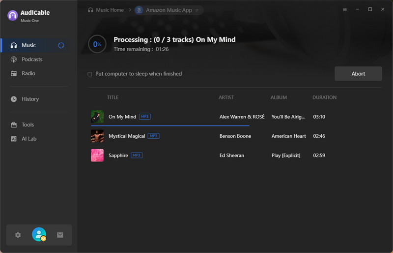
Task: Select the History menu item
Action: [30, 99]
